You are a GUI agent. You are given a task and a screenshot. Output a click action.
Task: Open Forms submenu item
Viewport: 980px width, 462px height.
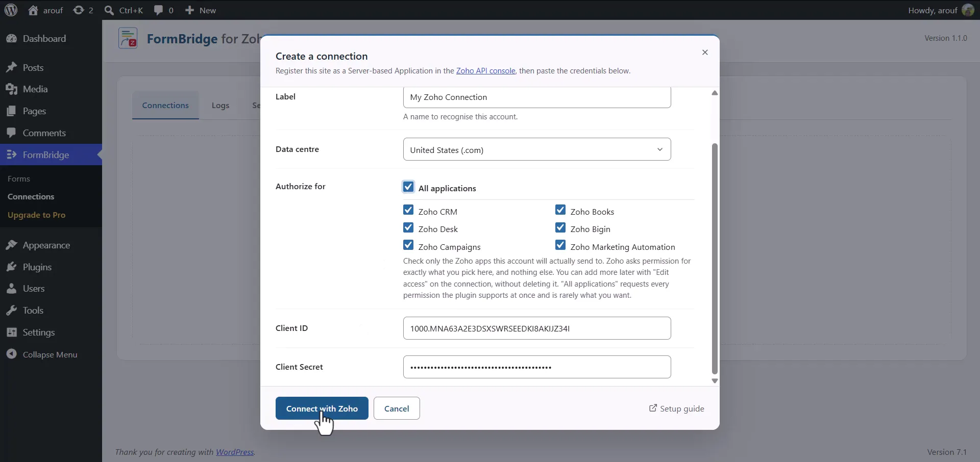pyautogui.click(x=19, y=179)
